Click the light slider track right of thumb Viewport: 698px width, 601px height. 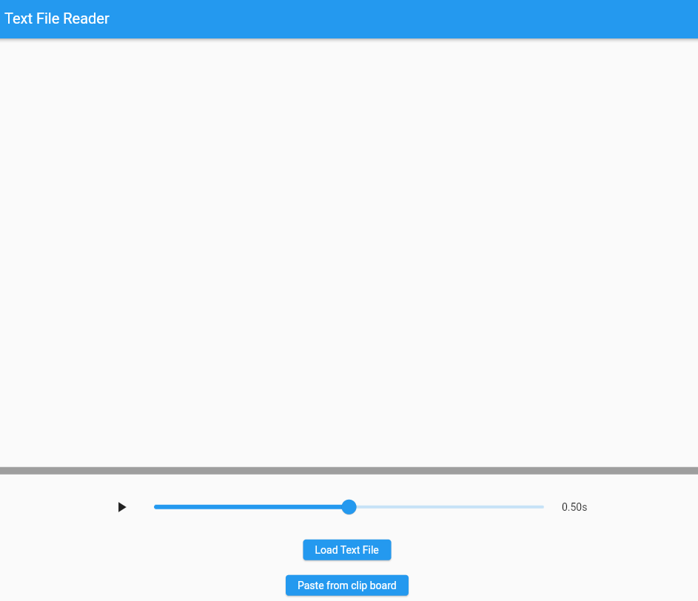coord(450,507)
